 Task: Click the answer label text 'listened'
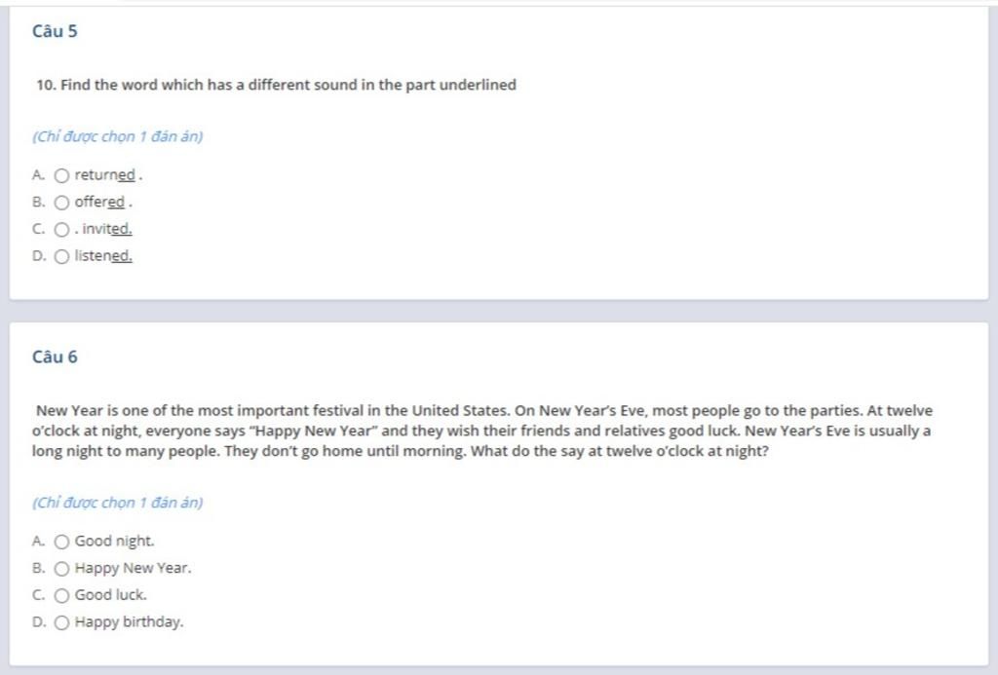pos(103,256)
